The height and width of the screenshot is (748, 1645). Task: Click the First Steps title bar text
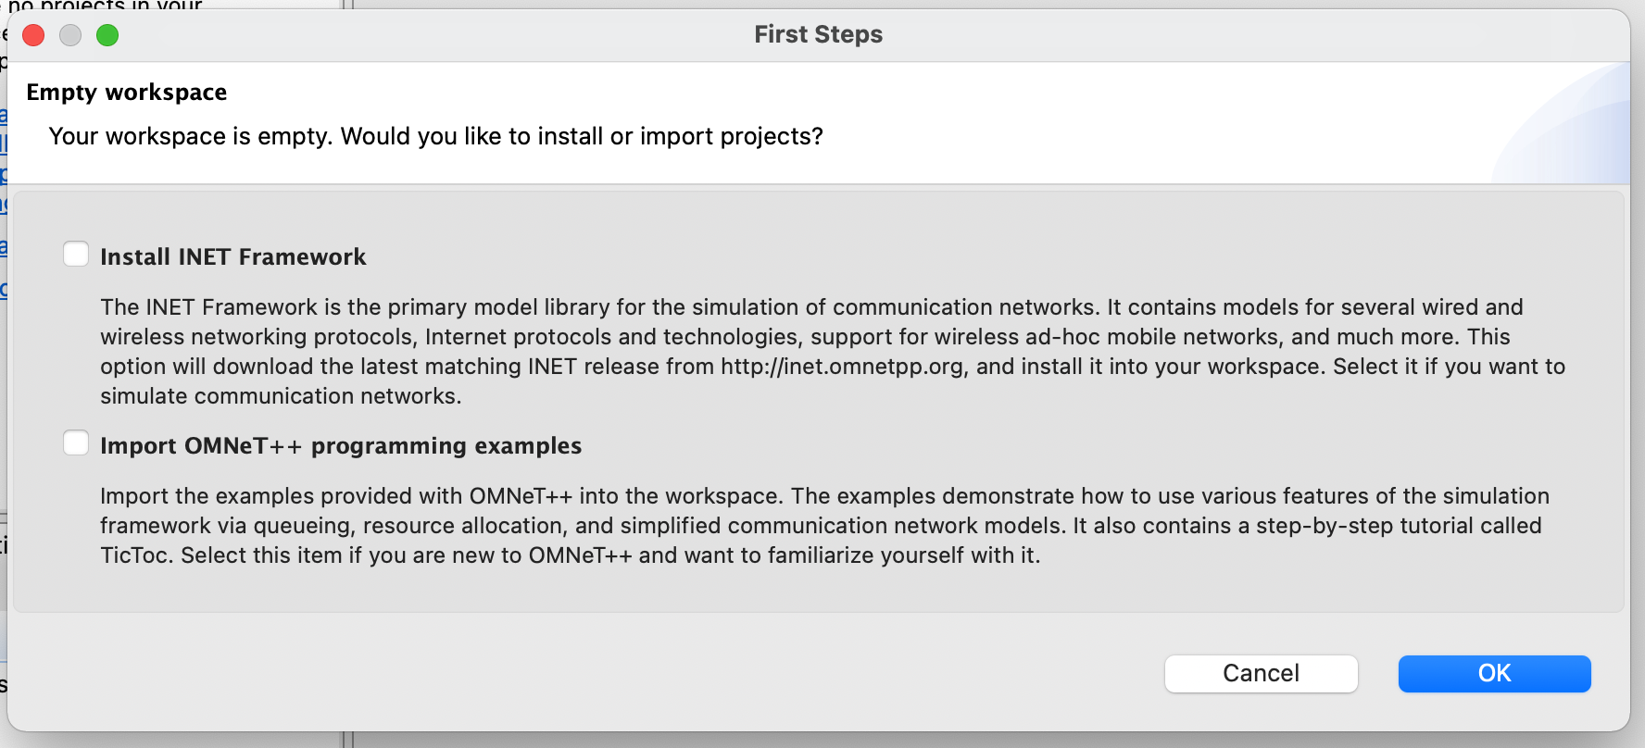tap(818, 34)
